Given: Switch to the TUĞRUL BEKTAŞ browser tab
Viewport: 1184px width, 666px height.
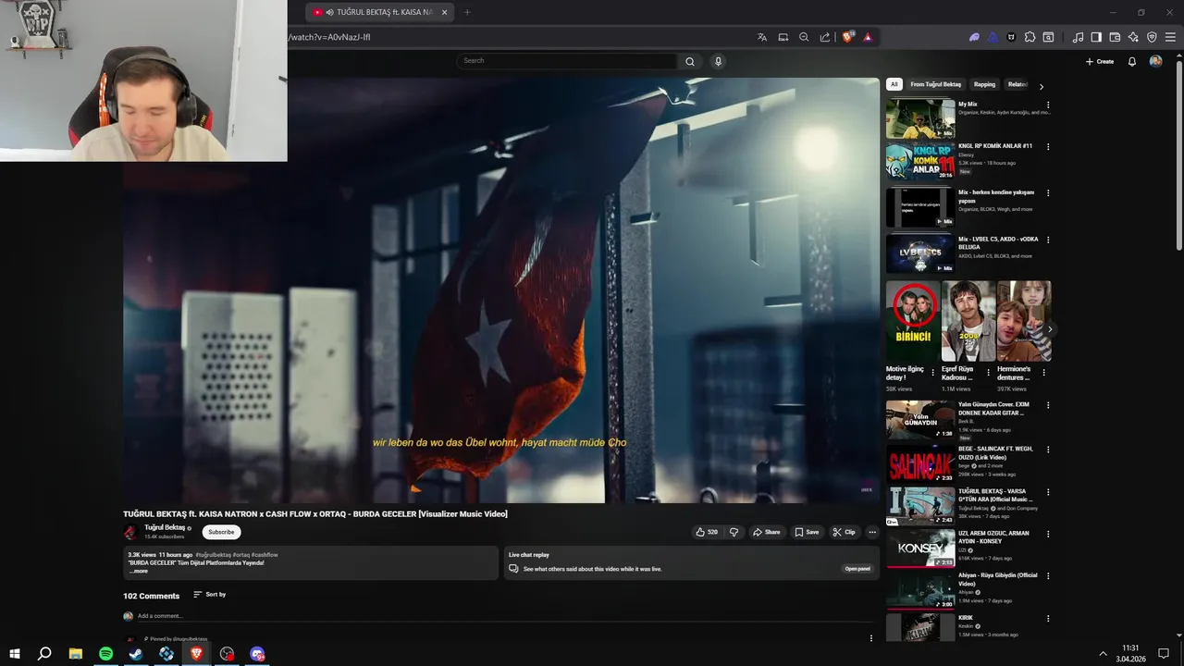Looking at the screenshot, I should point(381,12).
